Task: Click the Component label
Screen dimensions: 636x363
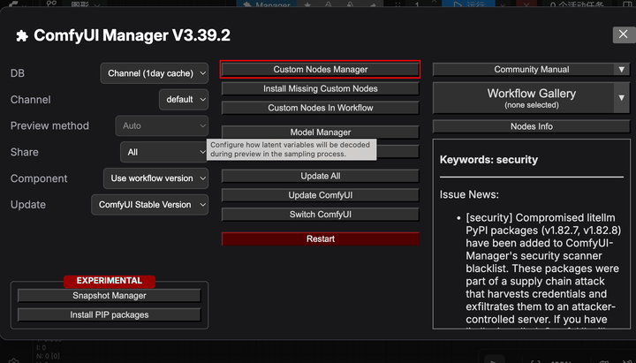Action: coord(39,178)
